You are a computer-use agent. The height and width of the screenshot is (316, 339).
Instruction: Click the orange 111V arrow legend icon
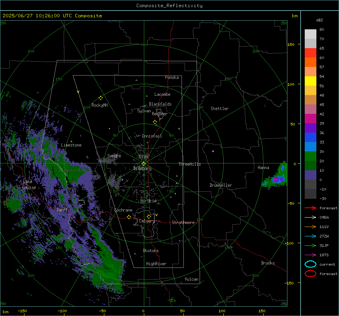310,227
